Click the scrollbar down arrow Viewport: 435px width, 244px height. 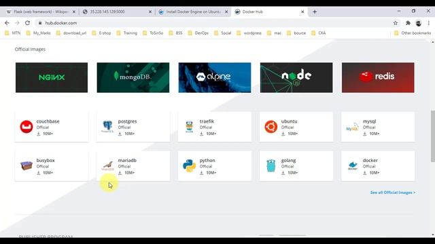click(x=433, y=235)
